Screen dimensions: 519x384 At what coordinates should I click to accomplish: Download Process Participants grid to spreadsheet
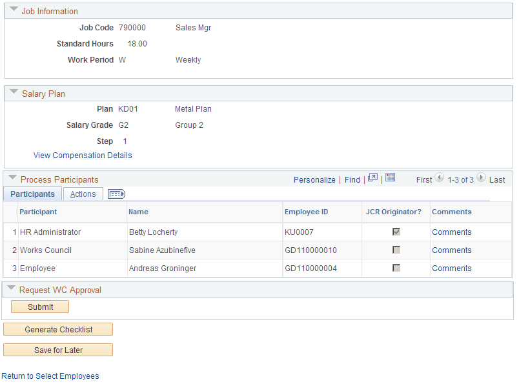[x=390, y=179]
